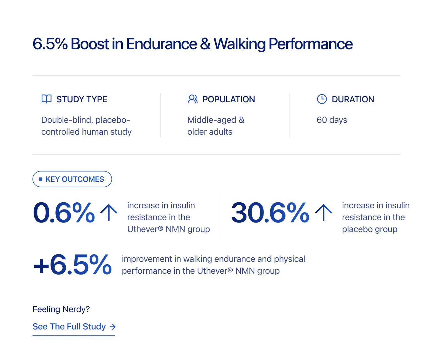The width and height of the screenshot is (441, 363).
Task: Click the 0.6% statistic figure
Action: click(64, 213)
